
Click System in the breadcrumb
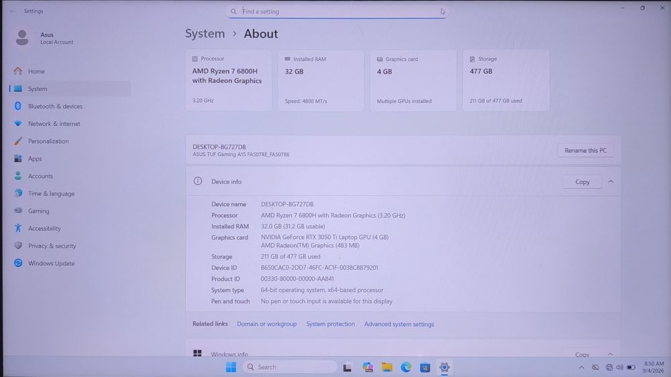205,33
